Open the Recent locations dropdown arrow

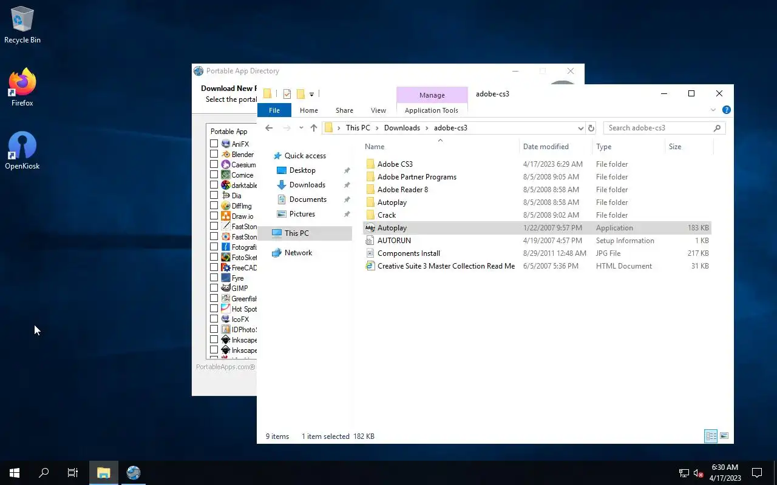301,128
